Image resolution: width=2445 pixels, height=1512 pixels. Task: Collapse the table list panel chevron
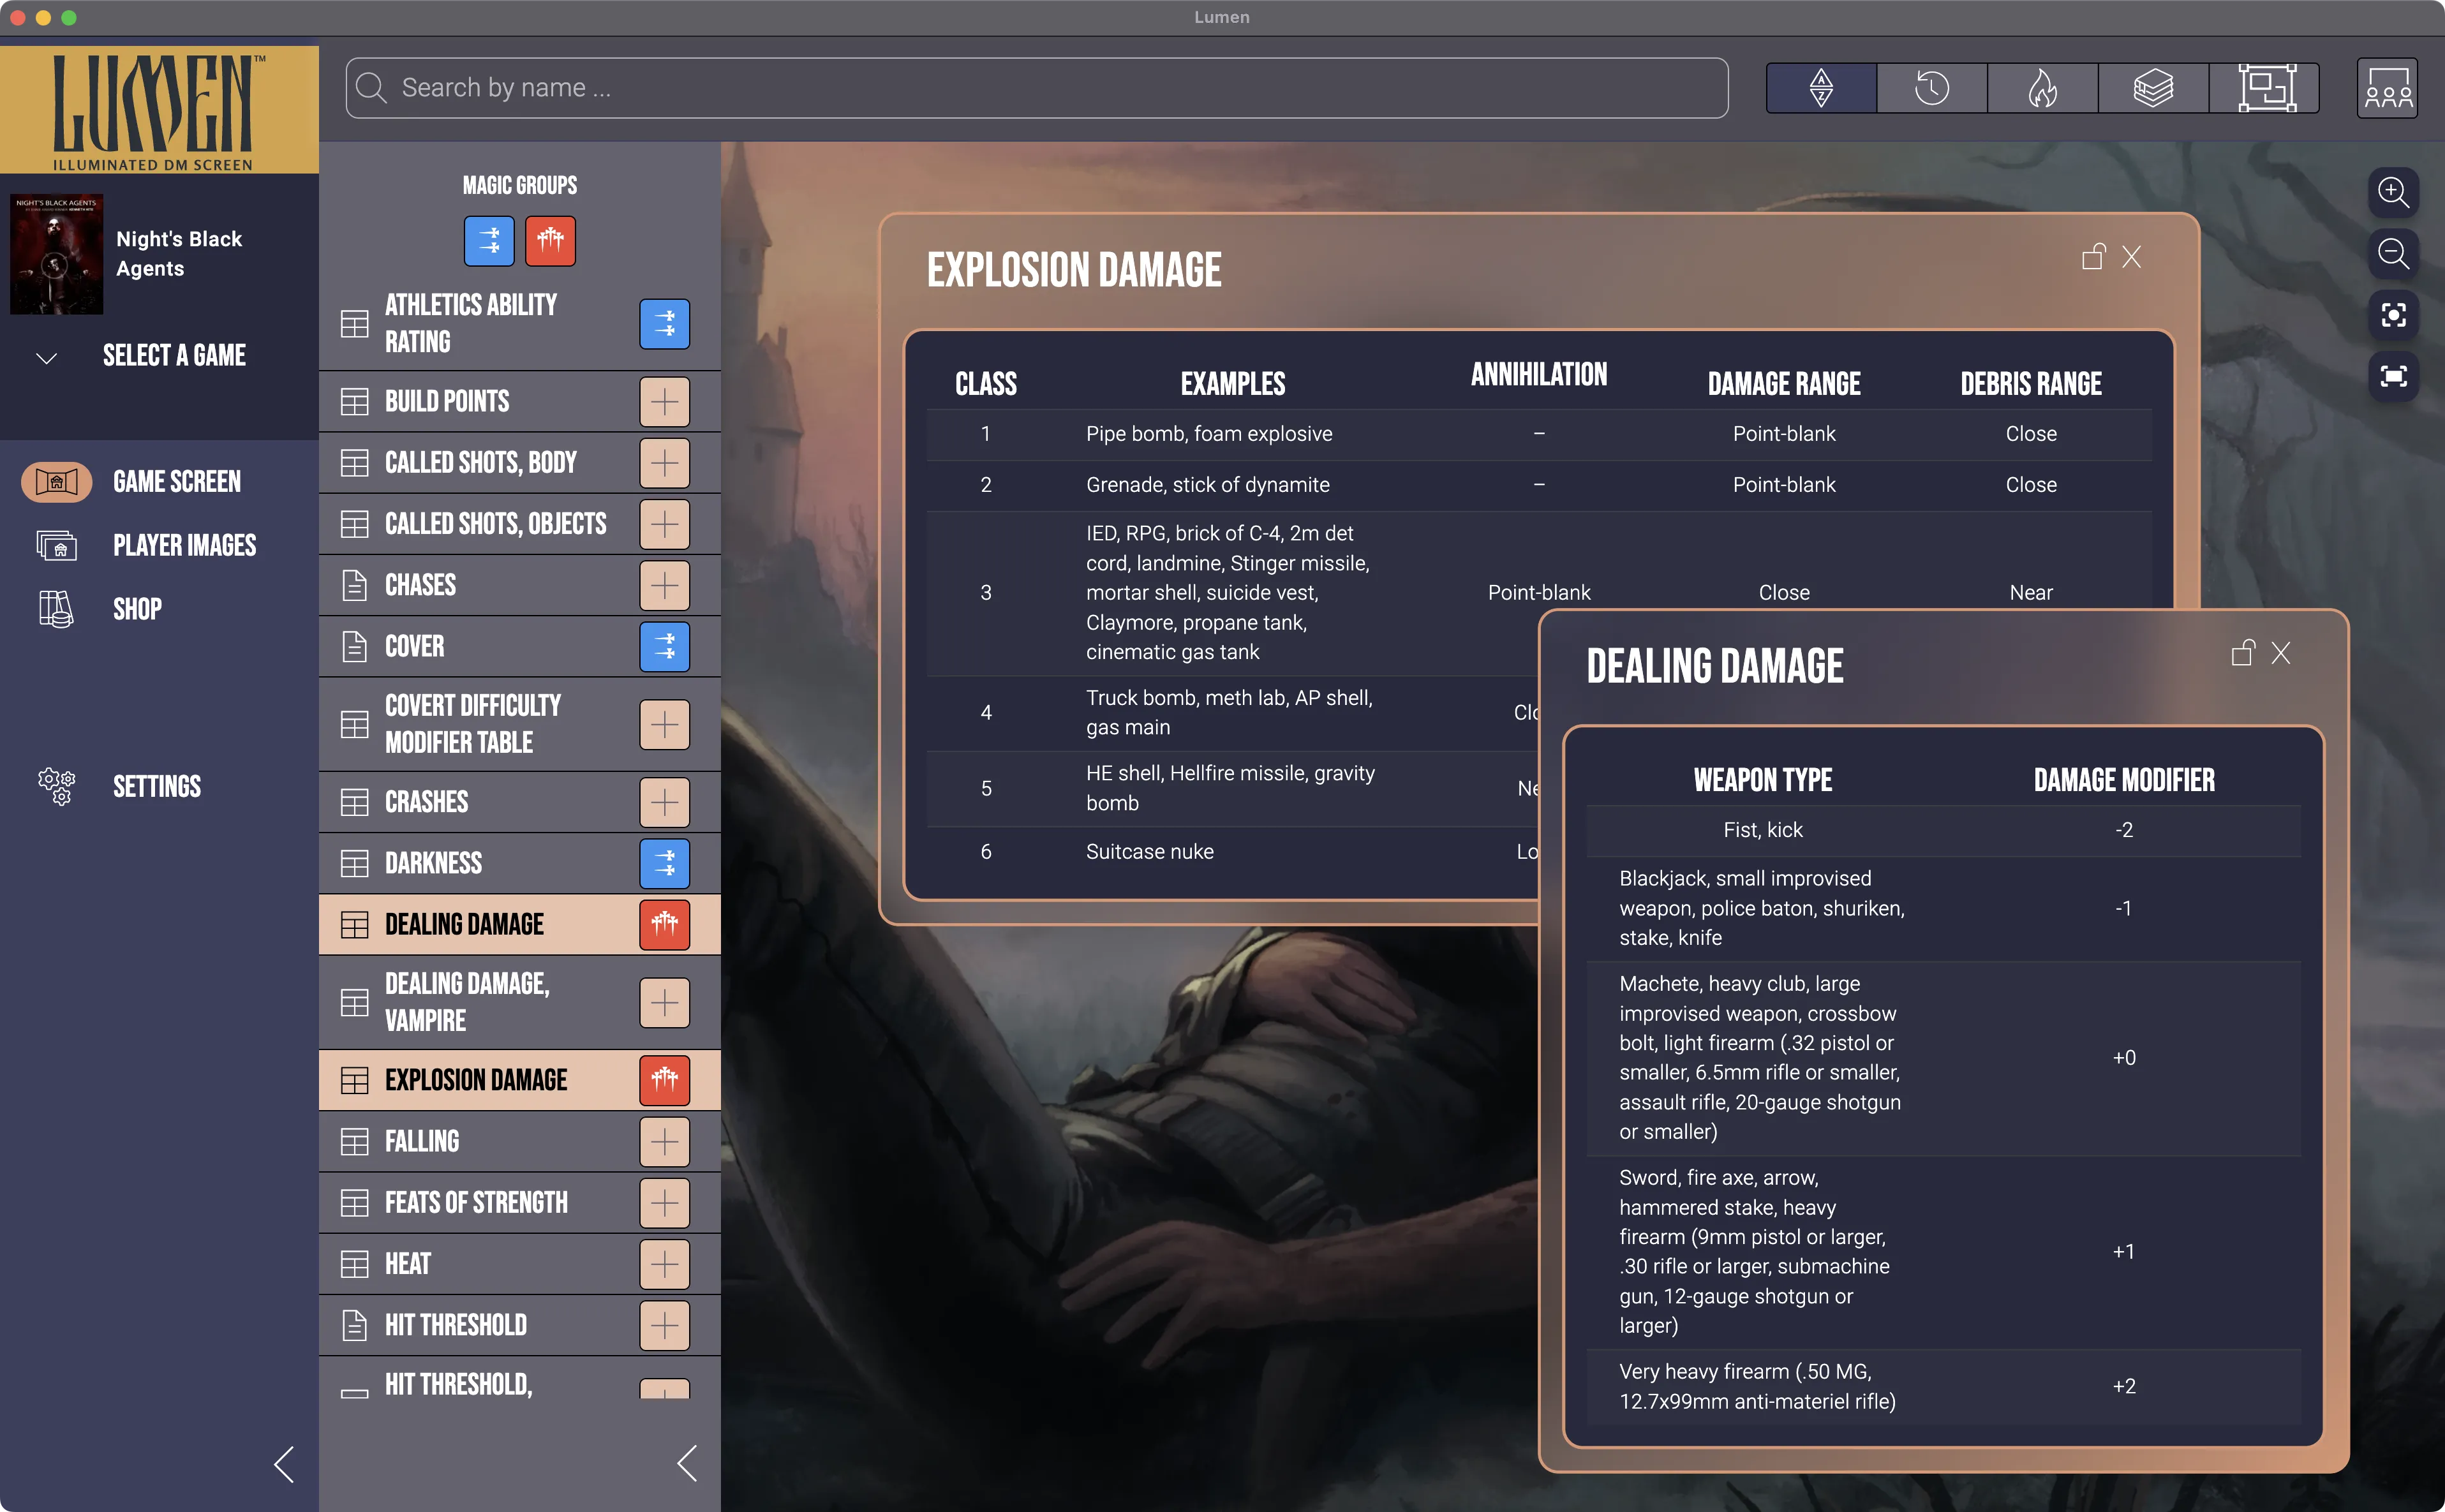(687, 1464)
